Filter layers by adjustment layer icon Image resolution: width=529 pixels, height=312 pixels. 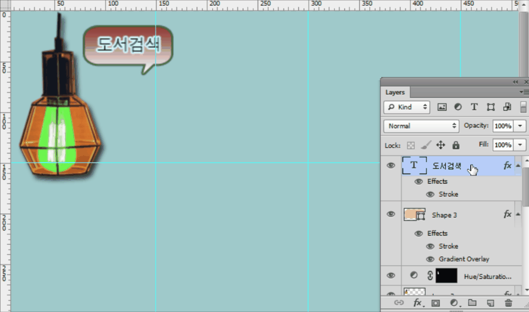click(458, 107)
